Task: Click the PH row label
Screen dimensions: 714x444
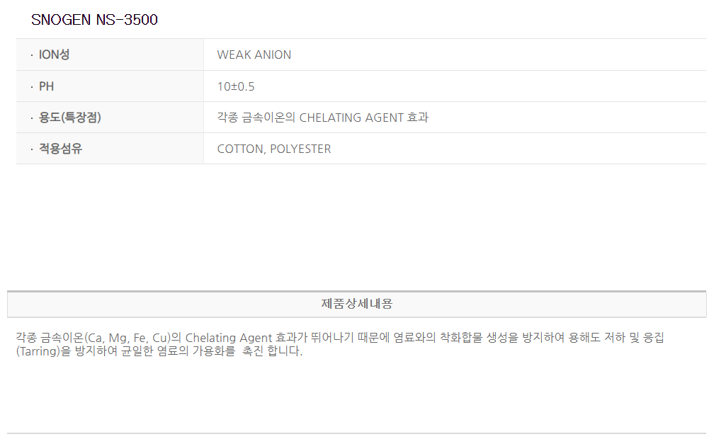Action: tap(47, 86)
